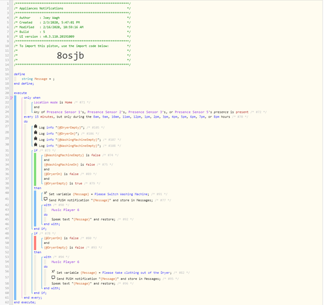The height and width of the screenshot is (305, 325).
Task: Click the 'execute' keyword on line 20
Action: [20, 93]
